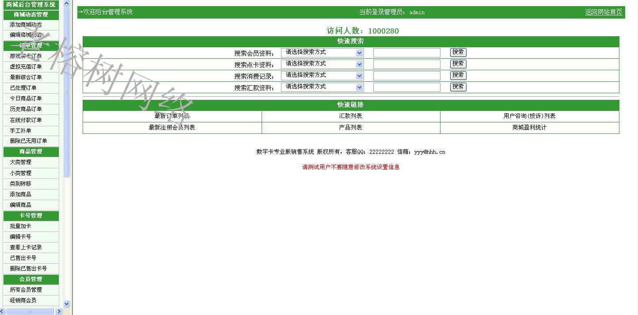Image resolution: width=638 pixels, height=315 pixels.
Task: Click 搜索 button for 搜索消费记录
Action: click(458, 75)
